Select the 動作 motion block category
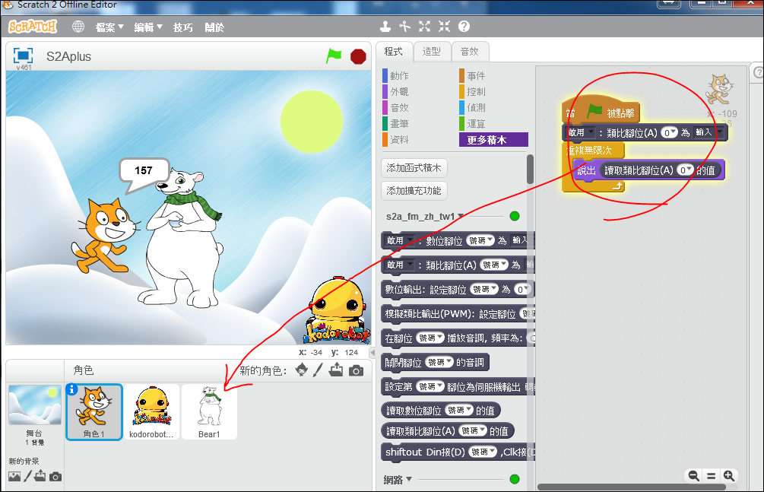Image resolution: width=764 pixels, height=492 pixels. pos(395,75)
